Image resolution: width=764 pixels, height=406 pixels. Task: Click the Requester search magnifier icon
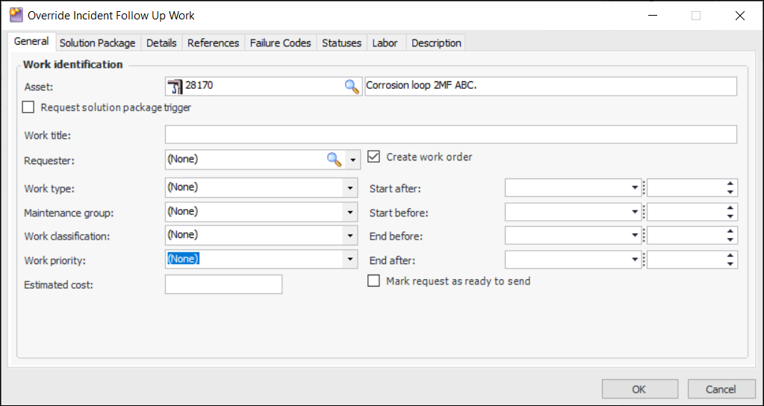pos(334,159)
